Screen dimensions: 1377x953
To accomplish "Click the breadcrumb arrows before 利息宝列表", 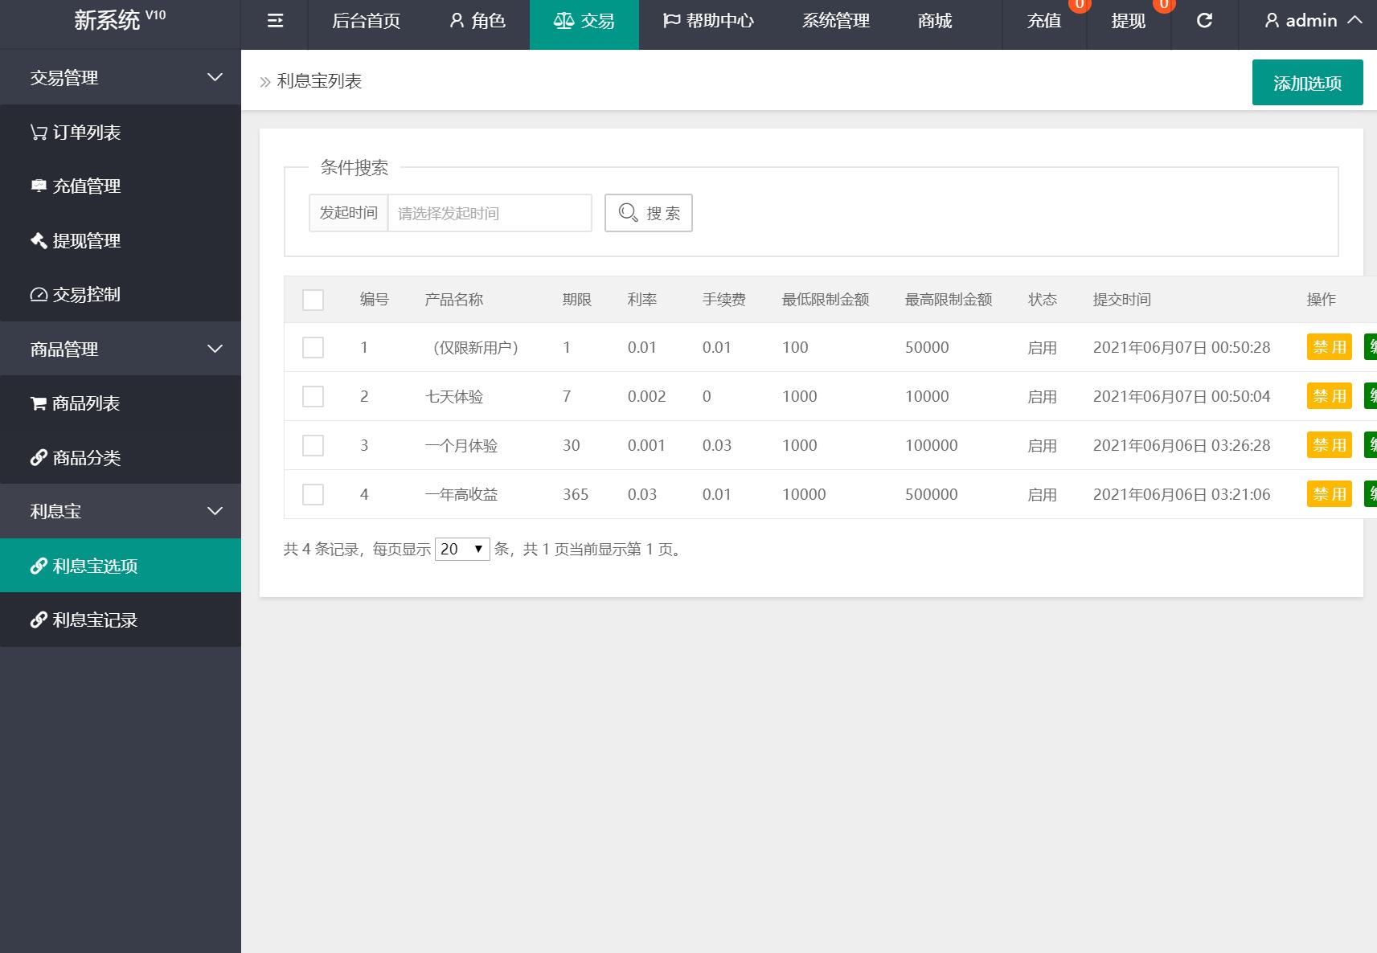I will click(x=265, y=82).
